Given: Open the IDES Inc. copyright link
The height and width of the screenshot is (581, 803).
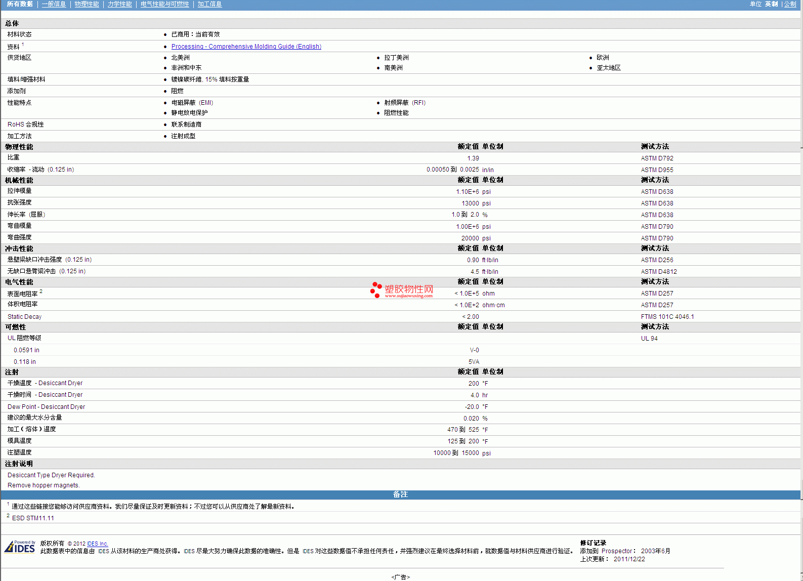Looking at the screenshot, I should pyautogui.click(x=97, y=544).
